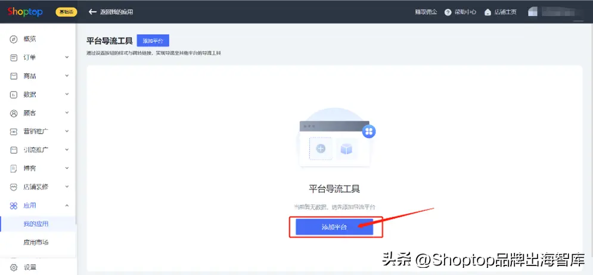Collapse the 应用 menu chevron
593x275 pixels.
(67, 205)
